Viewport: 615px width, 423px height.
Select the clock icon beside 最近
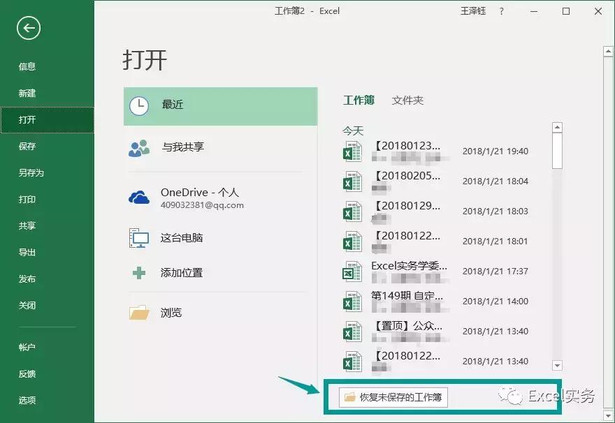click(x=139, y=106)
